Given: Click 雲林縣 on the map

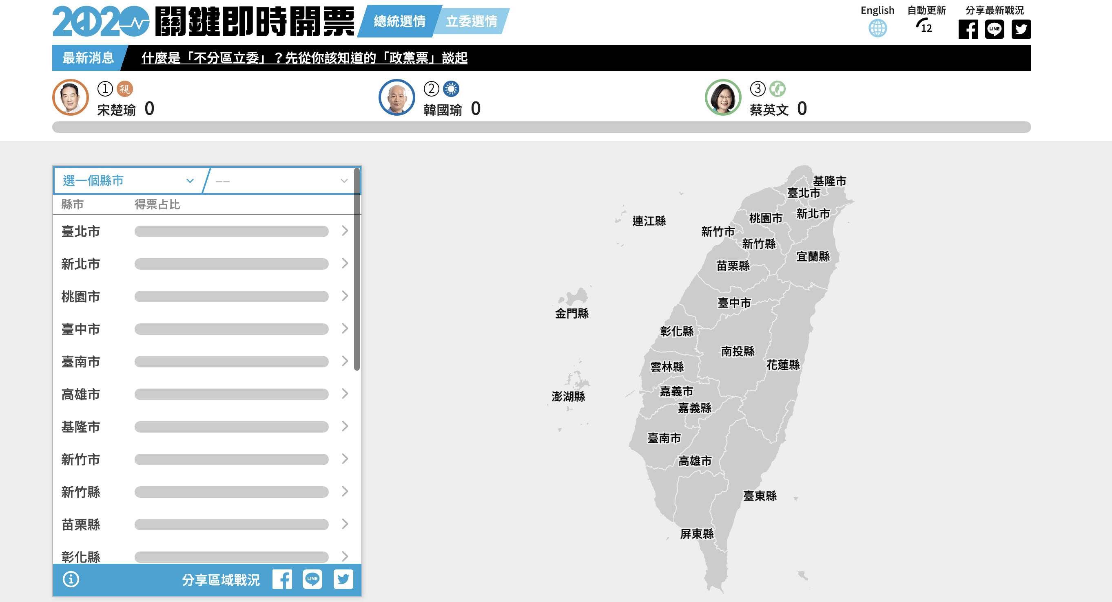Looking at the screenshot, I should pyautogui.click(x=667, y=367).
